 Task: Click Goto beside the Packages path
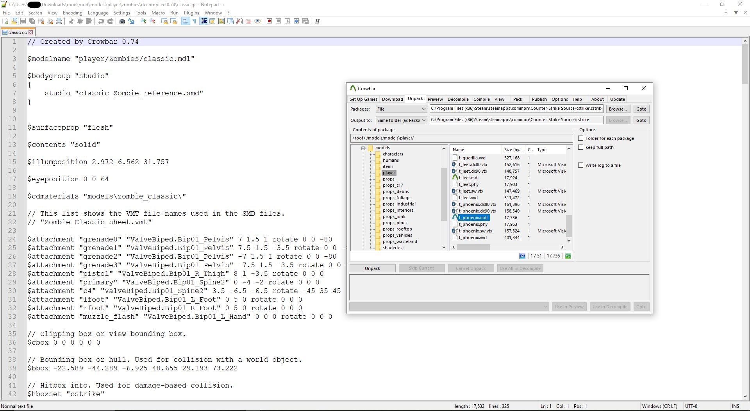[x=641, y=109]
